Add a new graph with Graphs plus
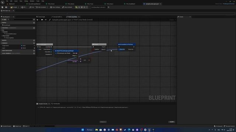 point(34,23)
